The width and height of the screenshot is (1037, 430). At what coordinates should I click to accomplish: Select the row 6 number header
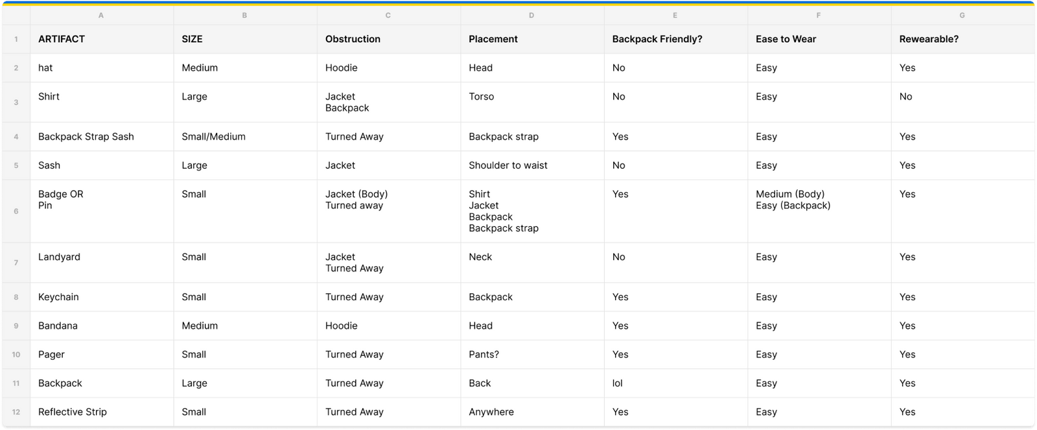(16, 211)
